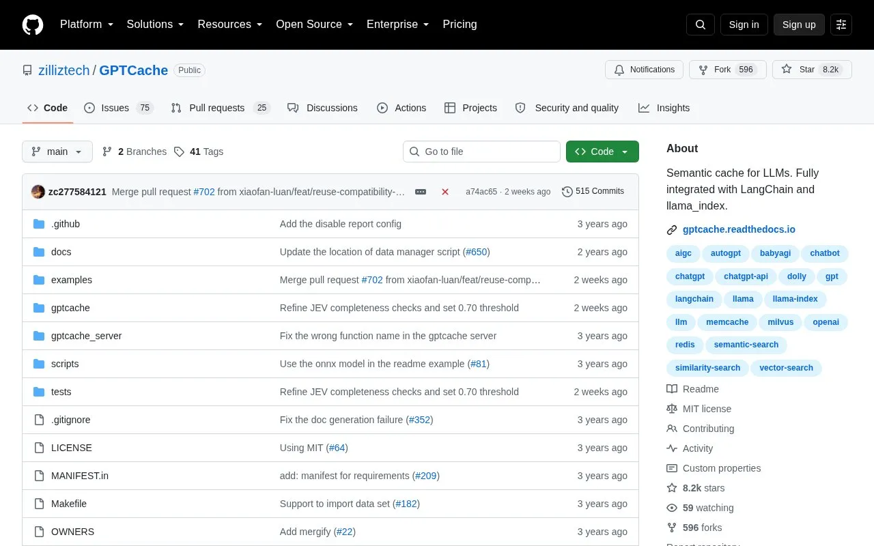Open the gptcache folder
Viewport: 874px width, 546px height.
tap(70, 308)
